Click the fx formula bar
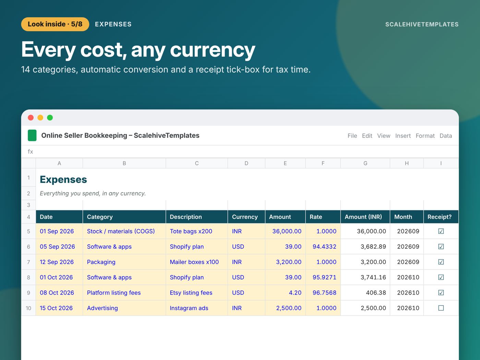Viewport: 480px width, 360px height. tap(240, 152)
